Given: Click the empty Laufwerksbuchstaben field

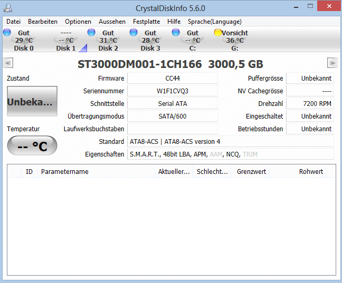Looking at the screenshot, I should click(173, 129).
